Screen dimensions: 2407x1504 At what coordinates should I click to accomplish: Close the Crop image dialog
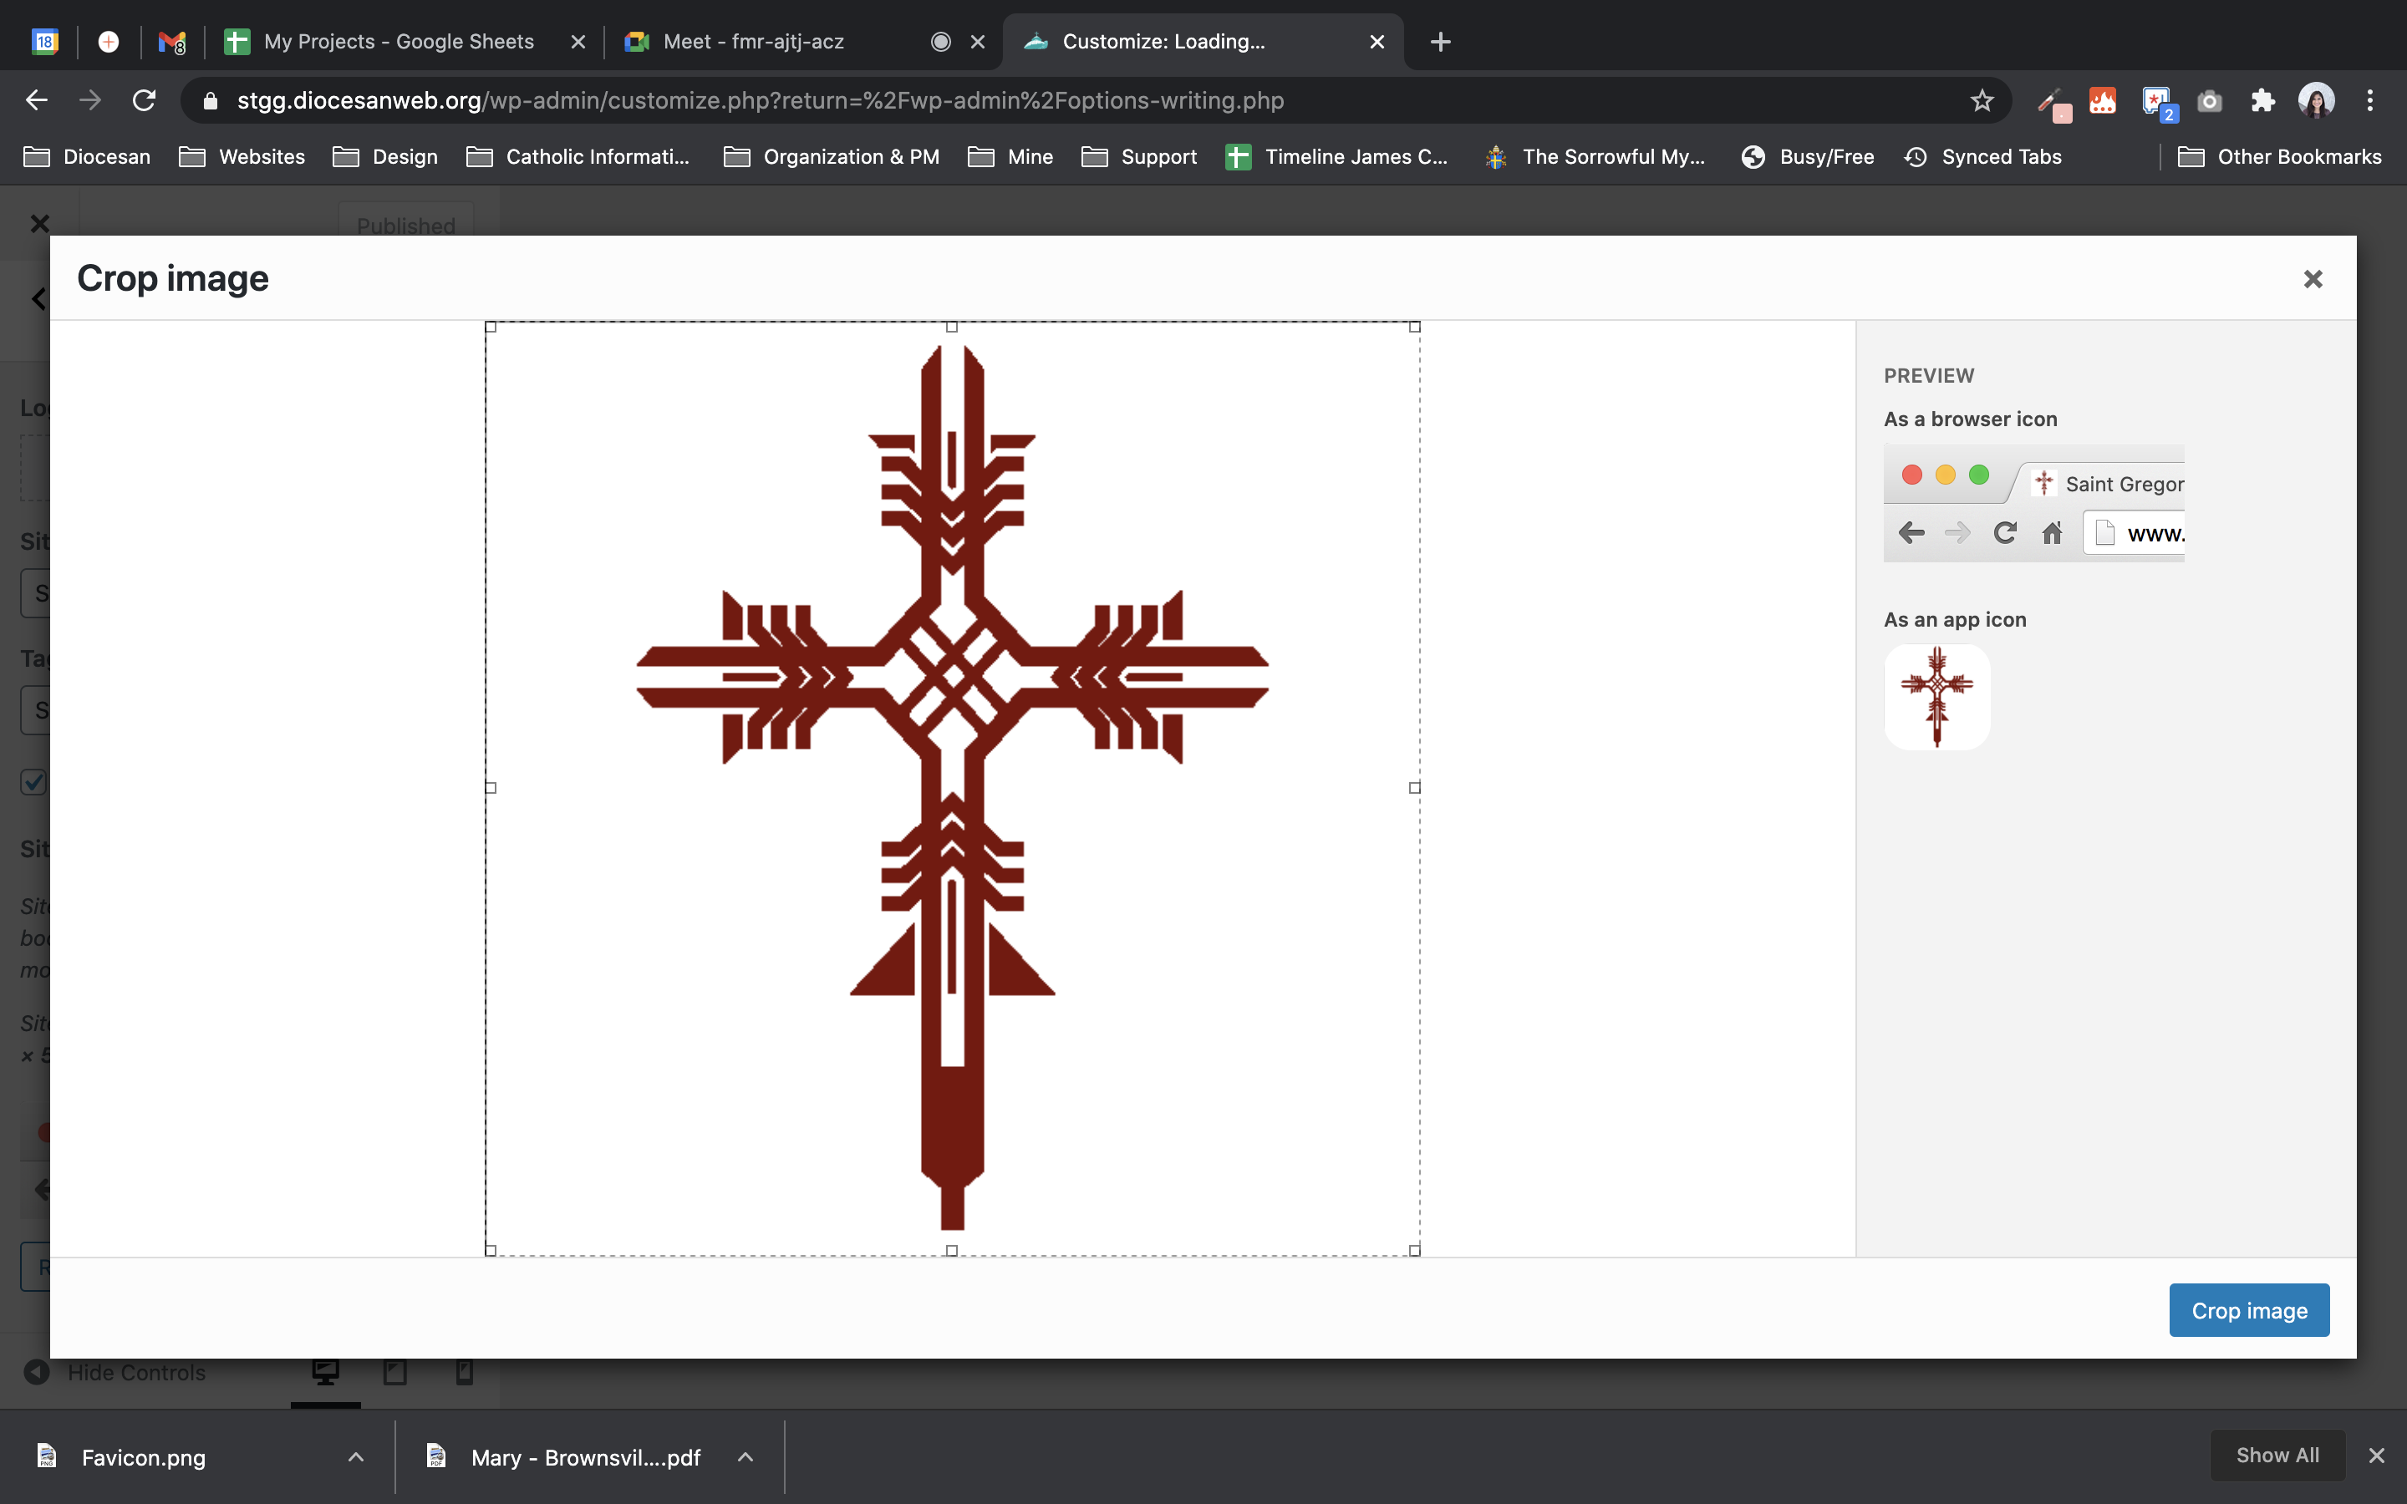pyautogui.click(x=2313, y=280)
